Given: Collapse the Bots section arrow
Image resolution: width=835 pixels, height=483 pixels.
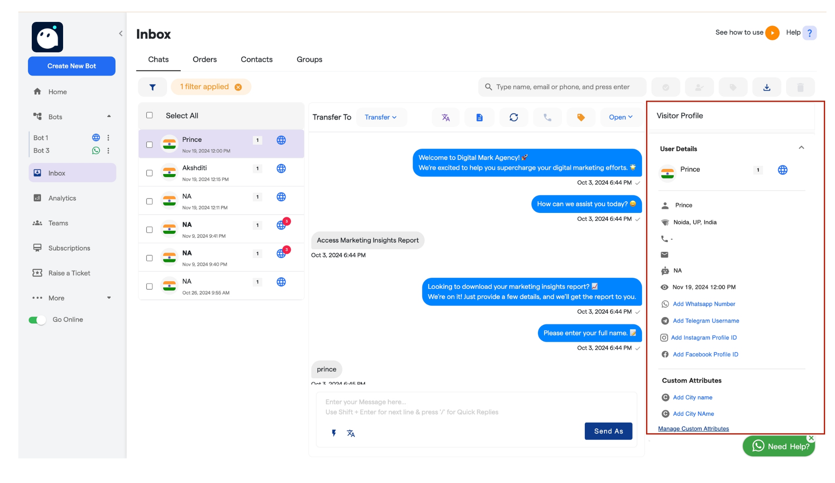Looking at the screenshot, I should (x=109, y=116).
